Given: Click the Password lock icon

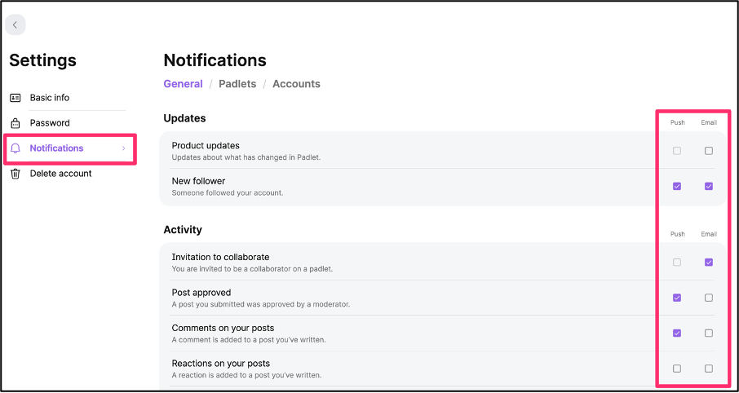Looking at the screenshot, I should 15,123.
